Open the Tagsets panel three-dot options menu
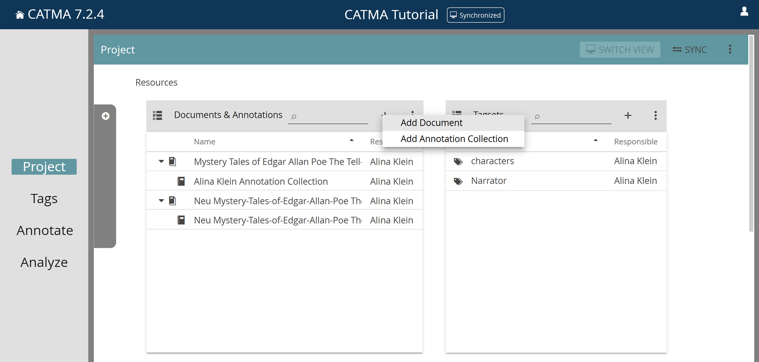This screenshot has width=759, height=362. [655, 116]
